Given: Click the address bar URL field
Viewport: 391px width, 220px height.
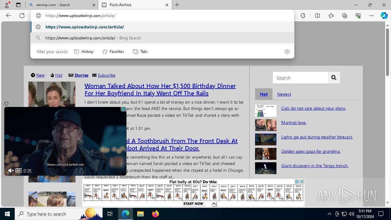Looking at the screenshot, I should 162,16.
